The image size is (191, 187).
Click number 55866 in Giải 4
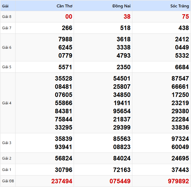click(64, 103)
